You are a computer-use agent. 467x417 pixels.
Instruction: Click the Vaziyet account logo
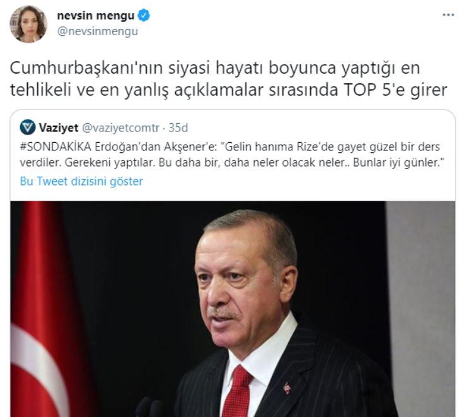pyautogui.click(x=28, y=128)
